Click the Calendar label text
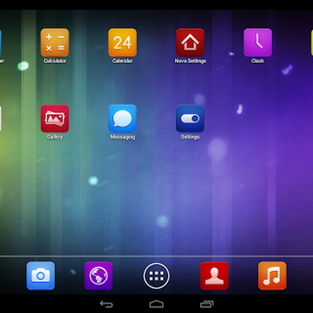313x313 pixels. pyautogui.click(x=122, y=61)
